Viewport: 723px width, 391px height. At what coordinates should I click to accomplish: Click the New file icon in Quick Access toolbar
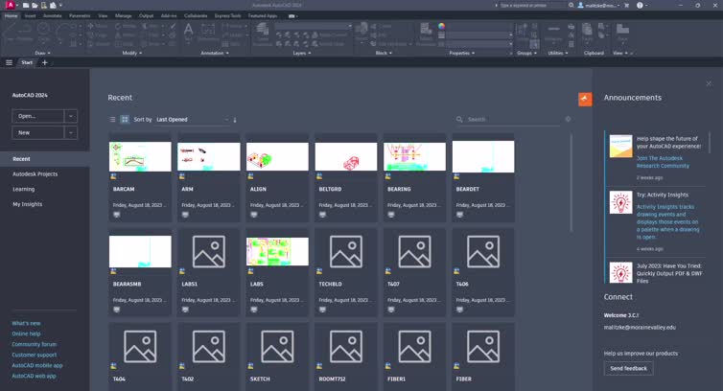pos(26,6)
